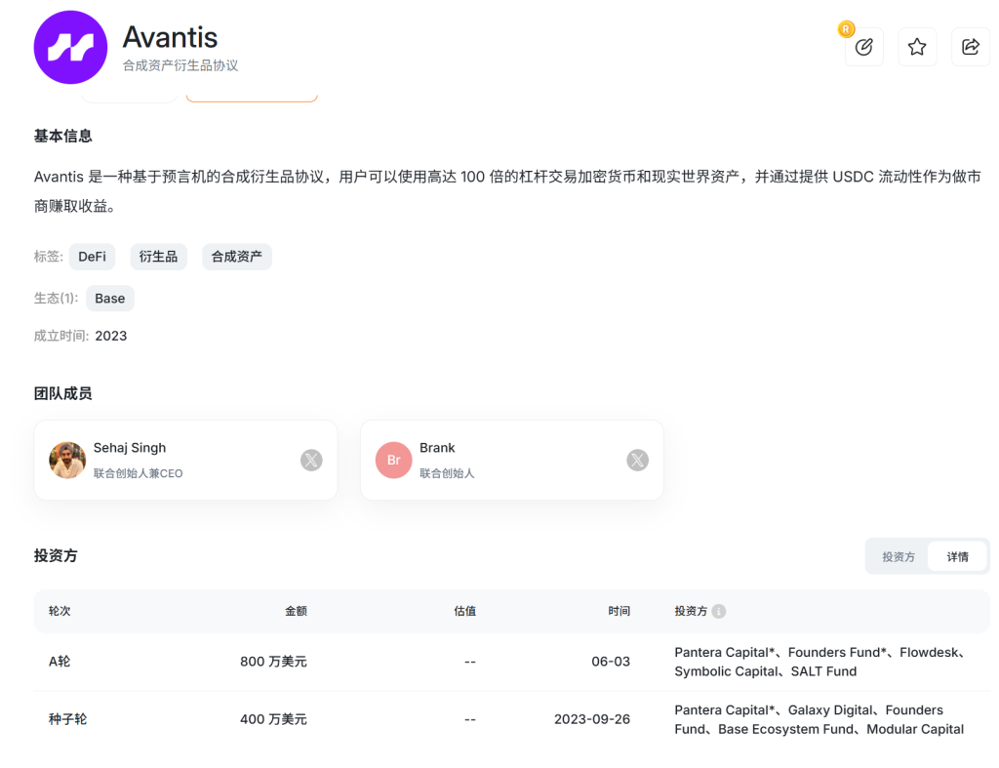Click the Avantis title heading
The image size is (999, 768).
(x=170, y=38)
